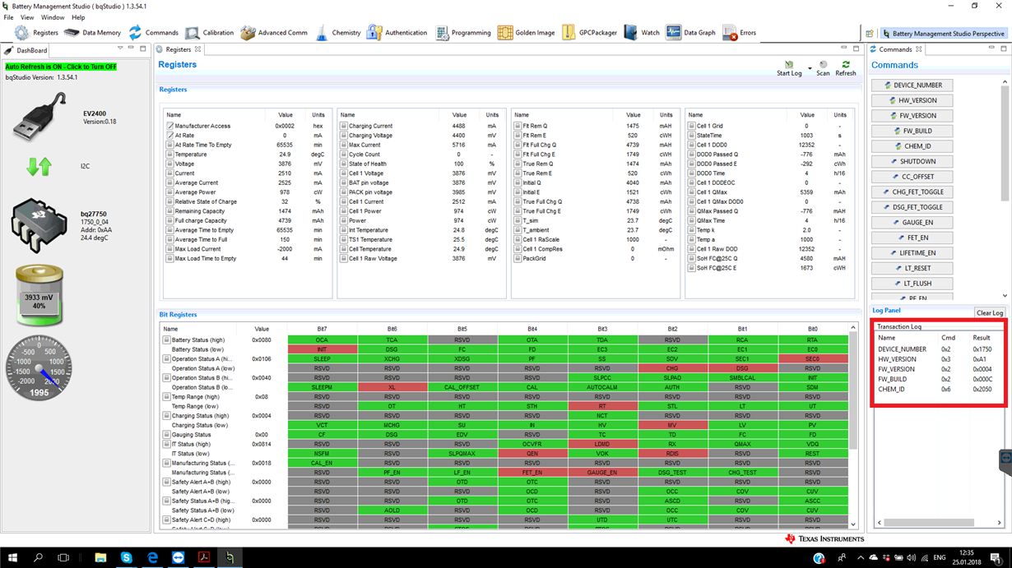Image resolution: width=1012 pixels, height=568 pixels.
Task: Toggle lock icon beside Battery Status (high)
Action: pos(166,339)
